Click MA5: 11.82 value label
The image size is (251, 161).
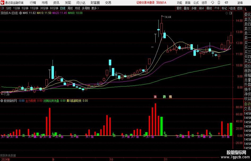29,13
